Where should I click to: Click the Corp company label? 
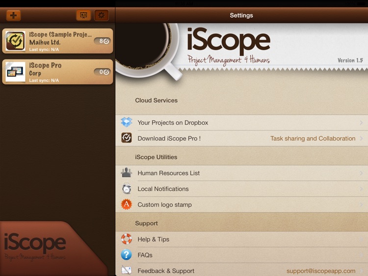35,74
